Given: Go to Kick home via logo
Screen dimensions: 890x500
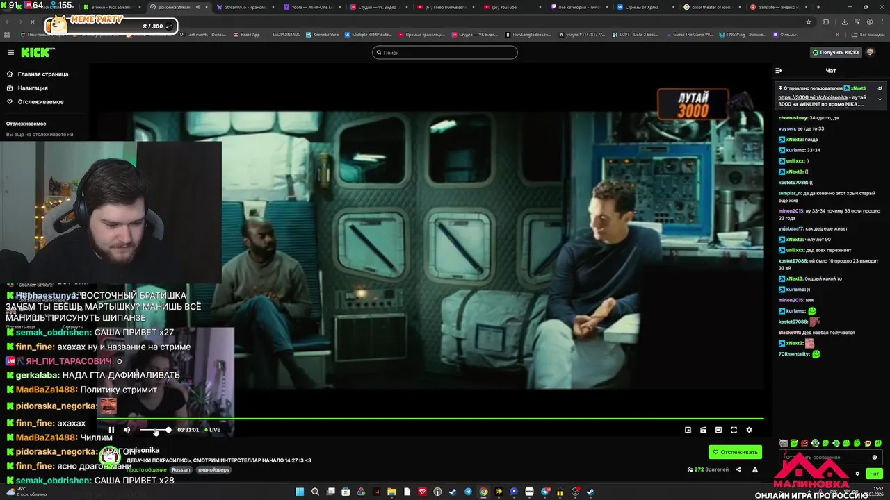Looking at the screenshot, I should point(35,52).
